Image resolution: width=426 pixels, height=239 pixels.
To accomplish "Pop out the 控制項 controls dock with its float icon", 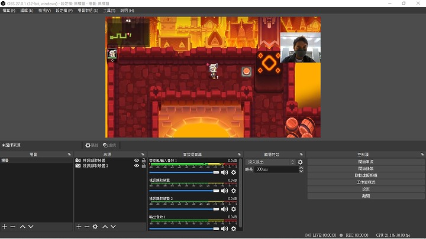I will (x=422, y=154).
